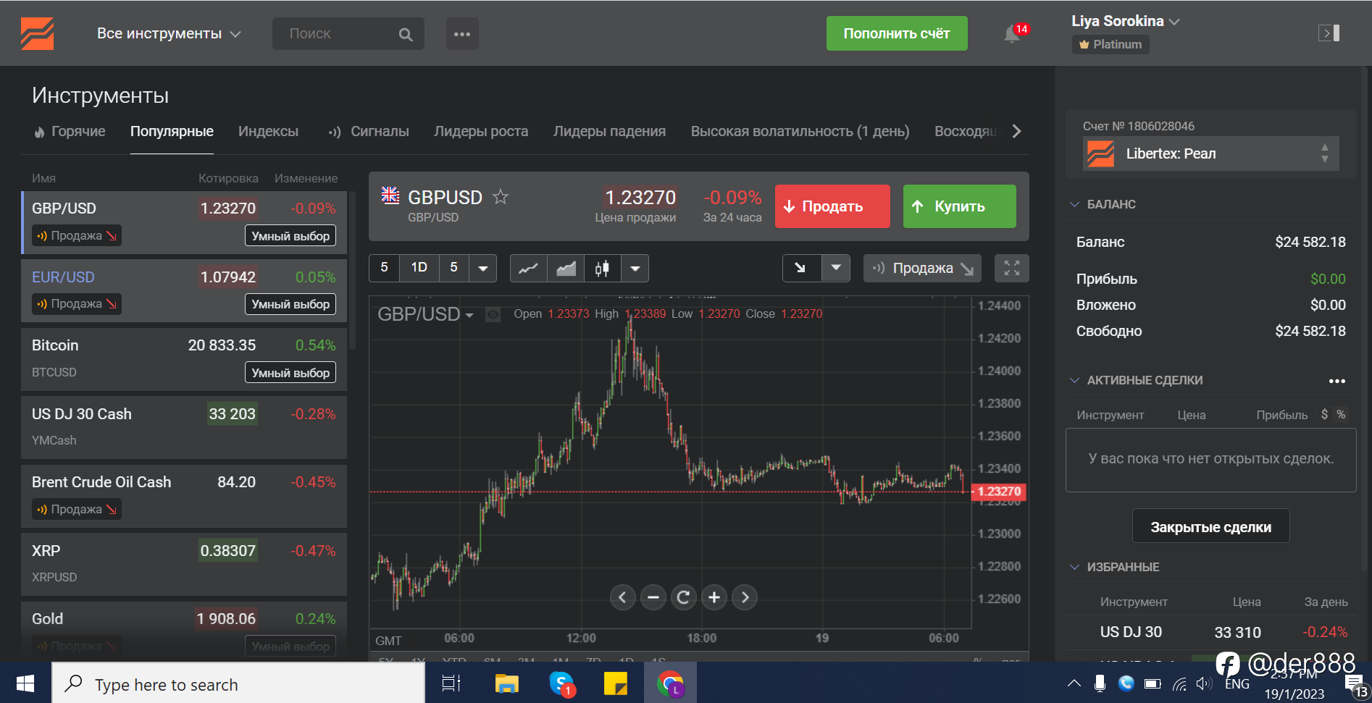Switch to the Indices (Индексы) tab

pyautogui.click(x=268, y=131)
